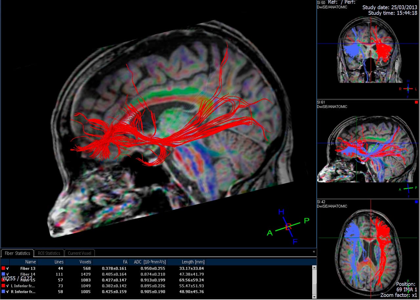This screenshot has width=420, height=300.
Task: Select the Fiber Statistics tab
Action: (17, 253)
